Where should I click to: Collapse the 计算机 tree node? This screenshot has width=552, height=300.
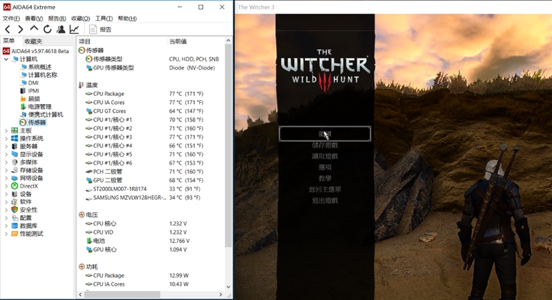(x=6, y=59)
